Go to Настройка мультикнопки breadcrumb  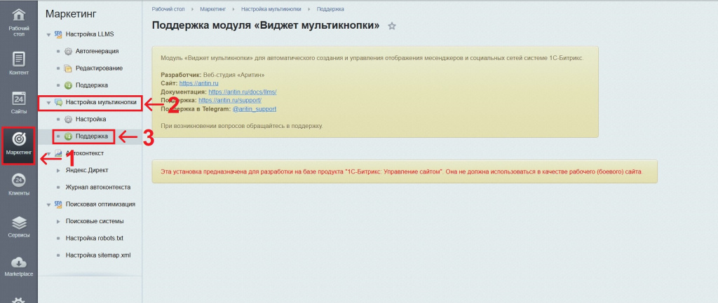(x=271, y=9)
